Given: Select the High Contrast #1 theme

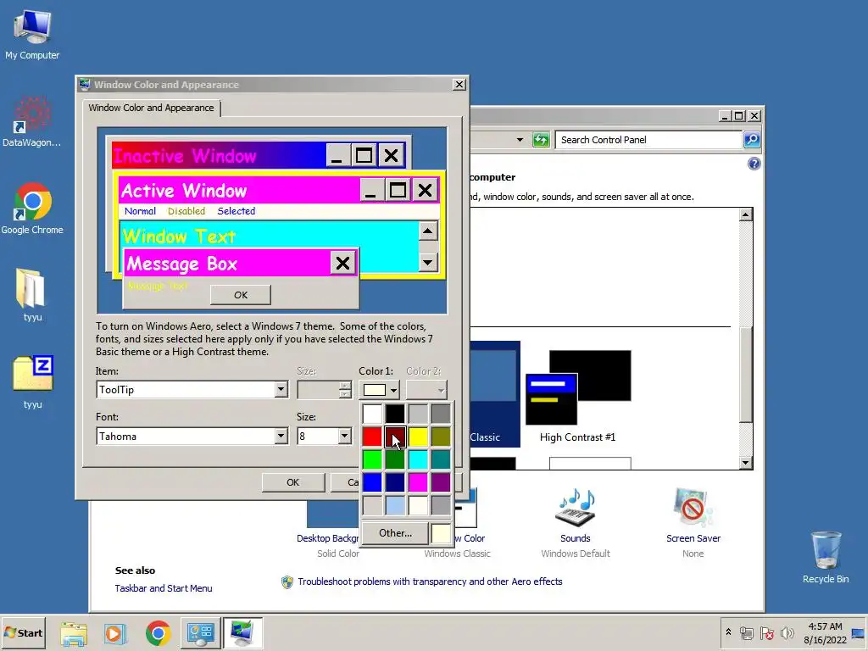Looking at the screenshot, I should pos(577,396).
